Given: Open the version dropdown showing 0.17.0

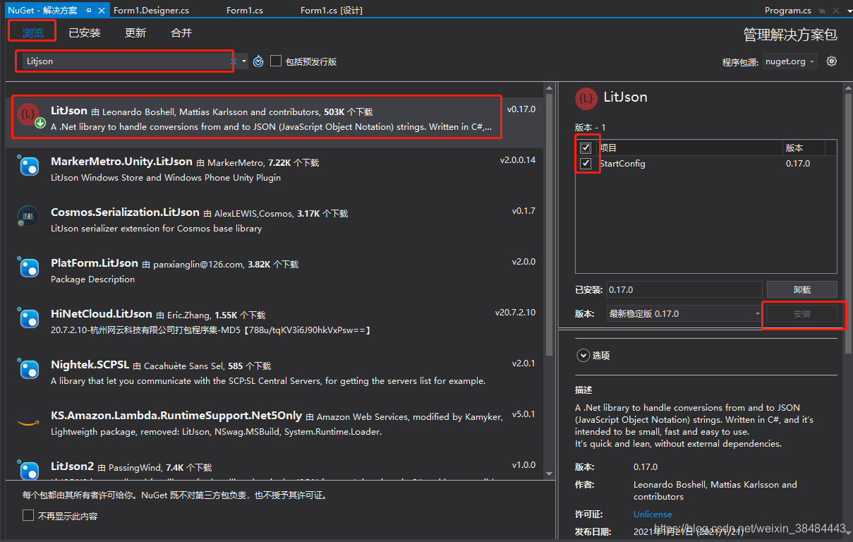Looking at the screenshot, I should point(684,313).
